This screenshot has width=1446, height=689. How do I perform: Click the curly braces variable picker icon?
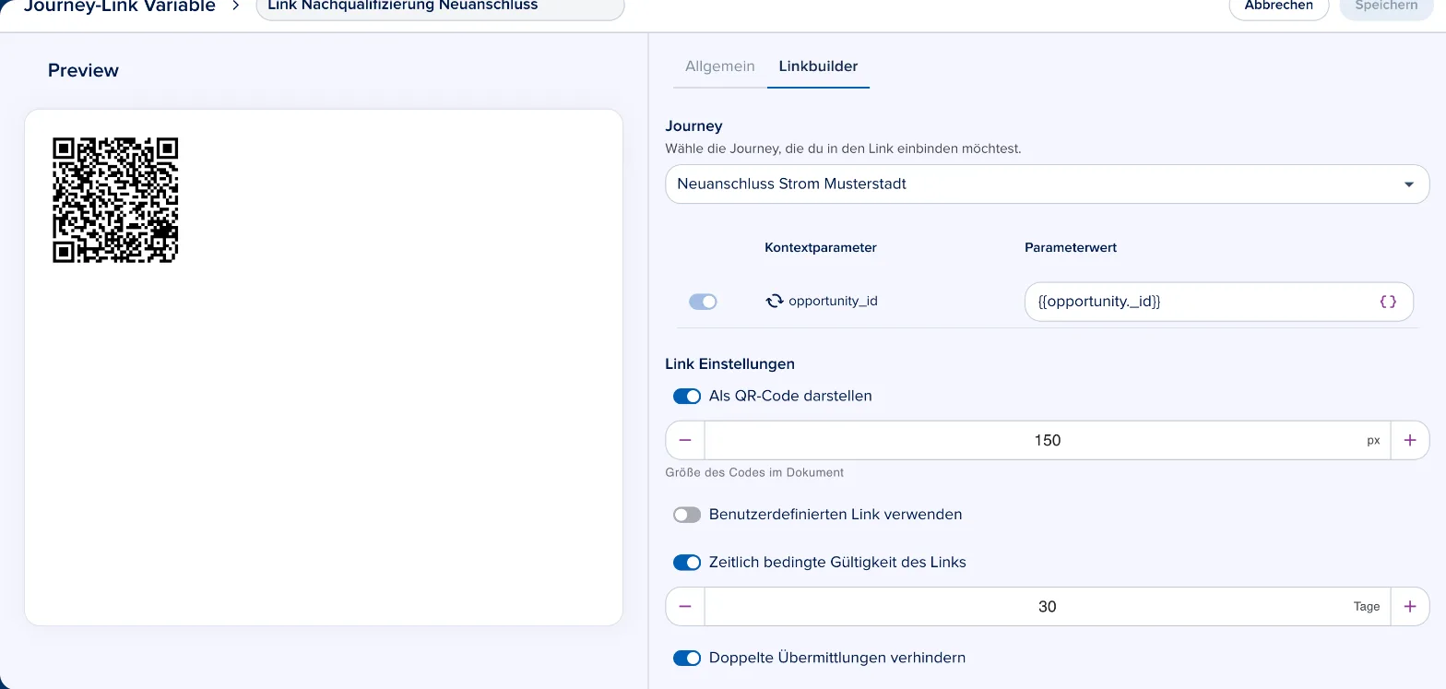(x=1388, y=302)
